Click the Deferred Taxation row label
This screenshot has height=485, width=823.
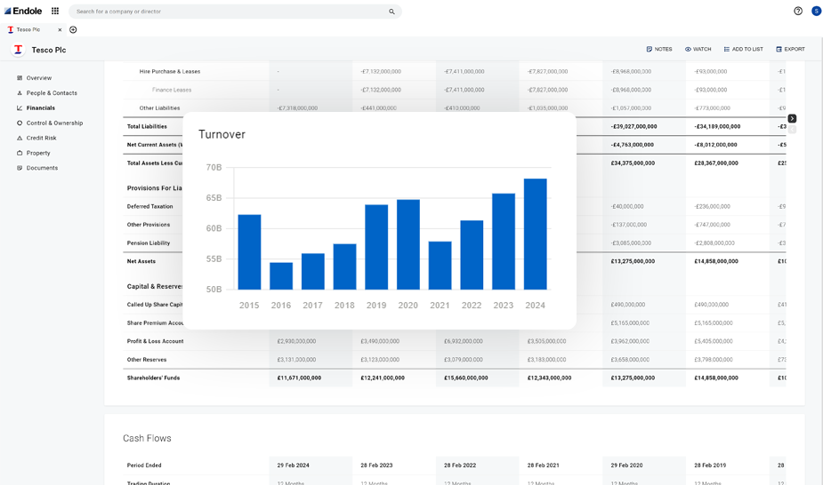coord(149,206)
